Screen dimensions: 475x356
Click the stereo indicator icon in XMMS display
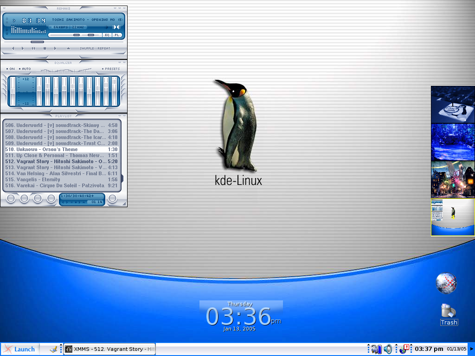point(116,27)
